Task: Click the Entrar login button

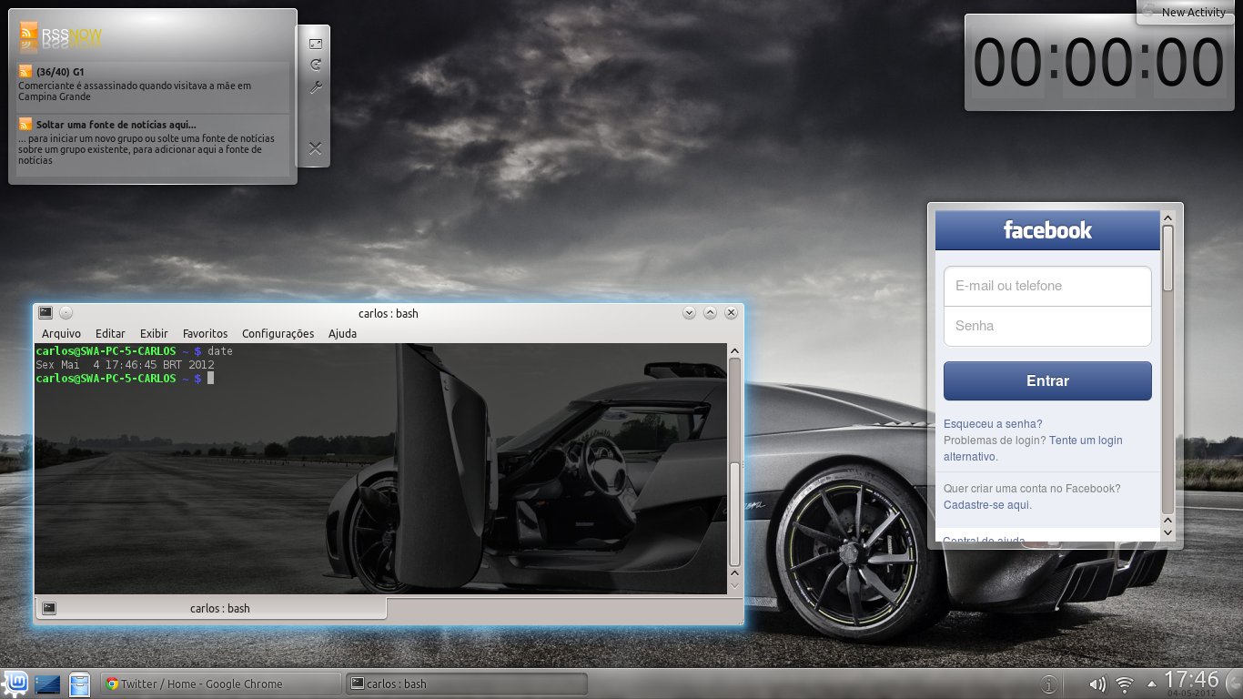Action: (1047, 381)
